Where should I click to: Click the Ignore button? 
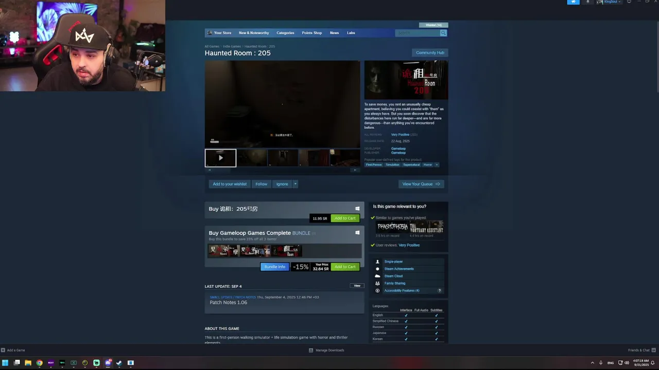(x=282, y=184)
